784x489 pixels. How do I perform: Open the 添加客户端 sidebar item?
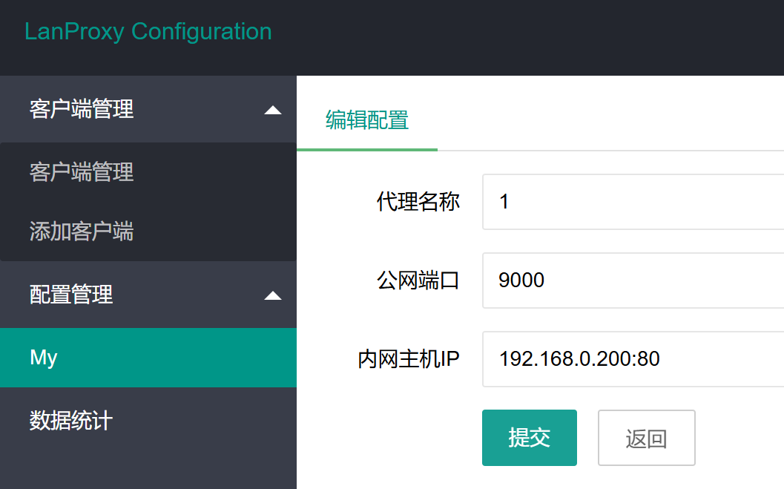82,232
